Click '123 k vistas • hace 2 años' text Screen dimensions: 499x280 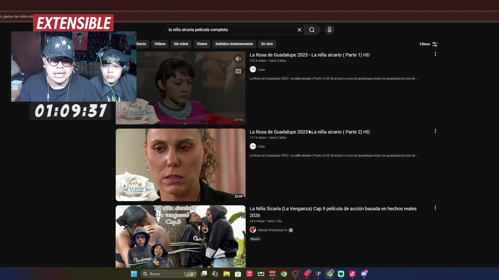point(268,61)
